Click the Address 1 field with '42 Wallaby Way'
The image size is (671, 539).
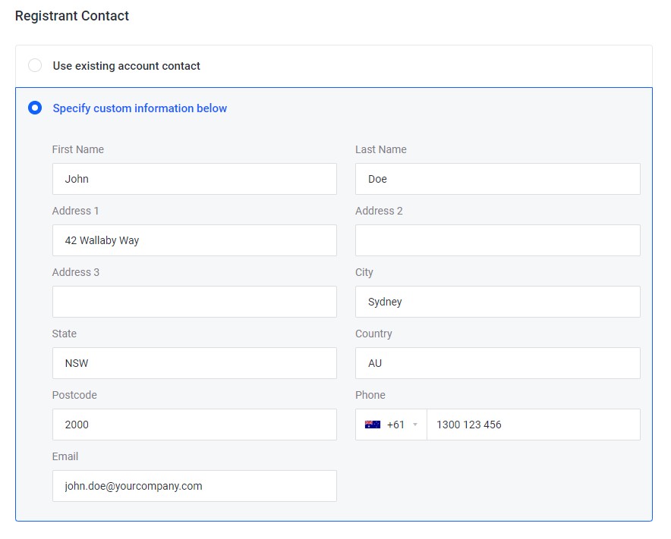(194, 240)
